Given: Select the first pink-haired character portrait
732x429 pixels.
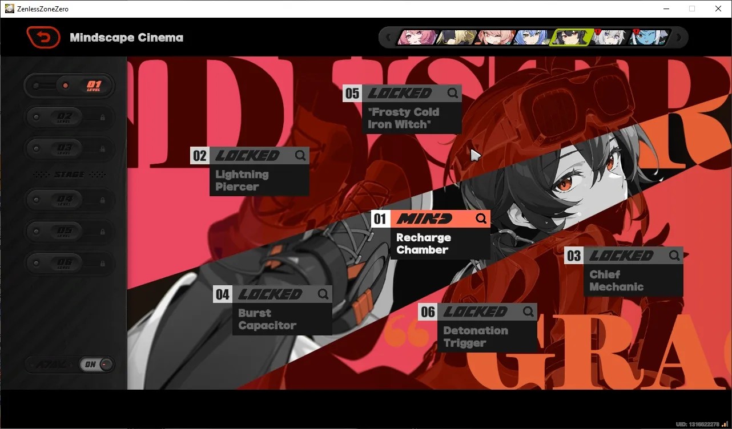Looking at the screenshot, I should pos(416,38).
